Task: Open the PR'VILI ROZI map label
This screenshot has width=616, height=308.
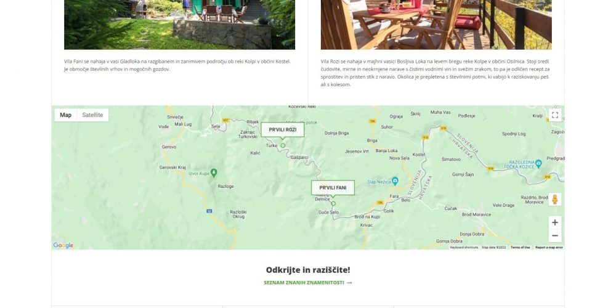Action: 283,129
